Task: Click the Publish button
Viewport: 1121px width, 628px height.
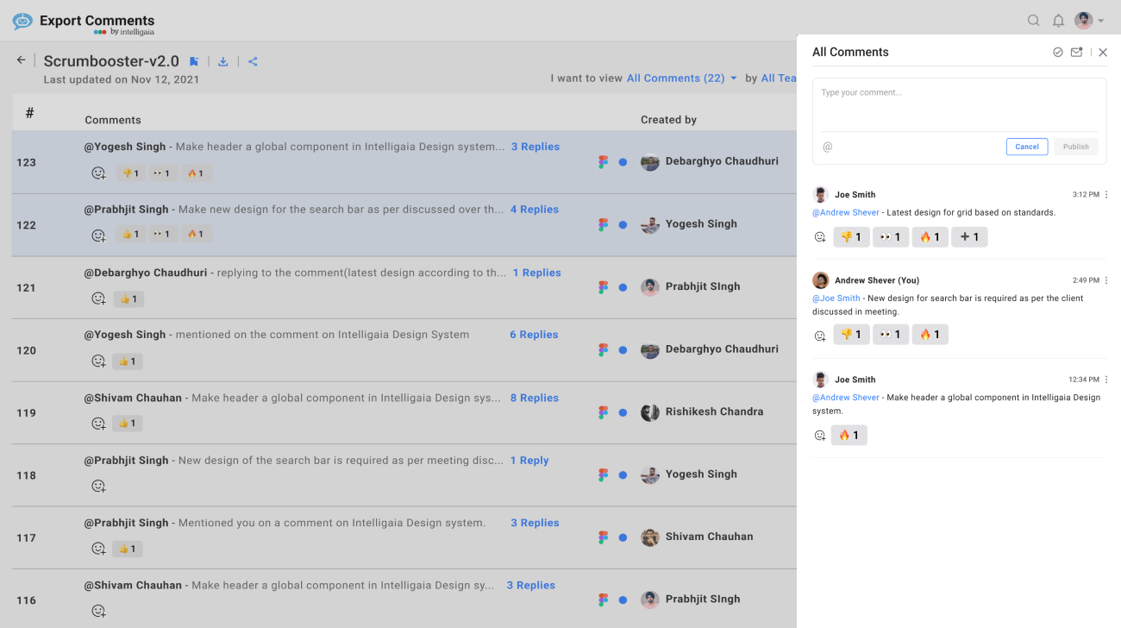Action: coord(1076,147)
